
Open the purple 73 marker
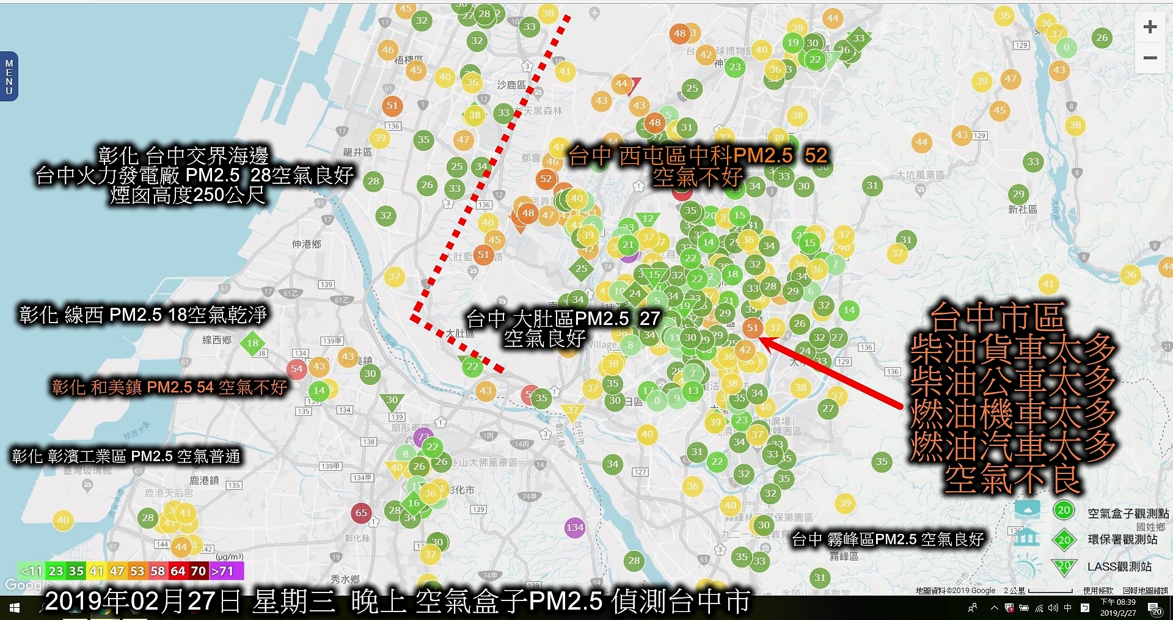point(423,437)
